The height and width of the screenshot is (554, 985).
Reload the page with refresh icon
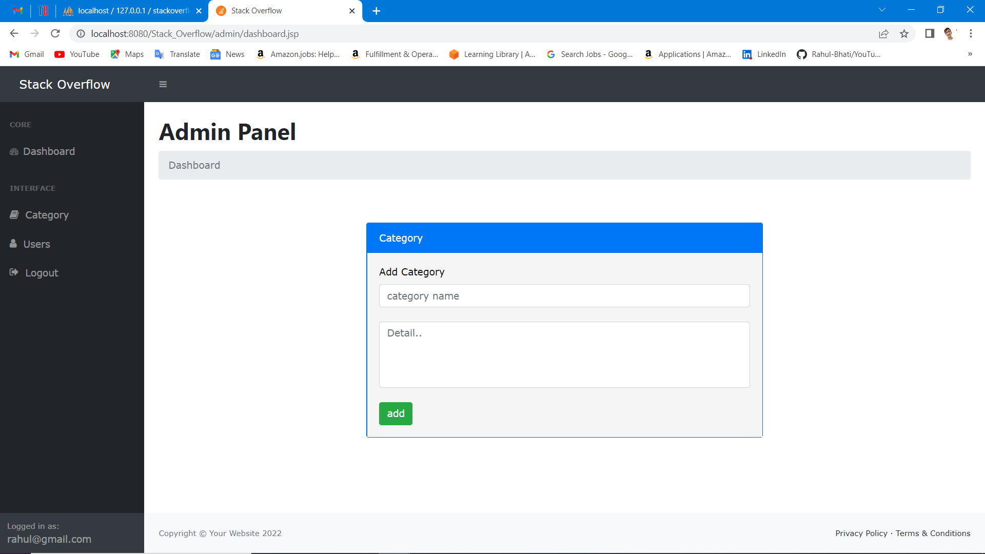coord(55,34)
